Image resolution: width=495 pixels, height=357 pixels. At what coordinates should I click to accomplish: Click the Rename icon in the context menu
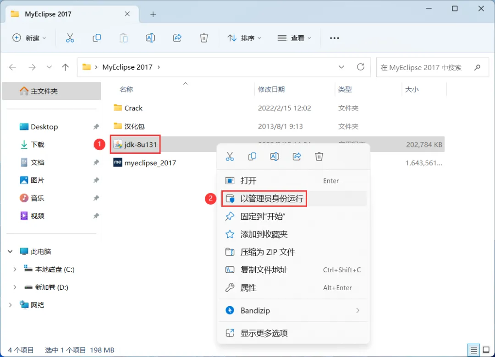pos(275,157)
